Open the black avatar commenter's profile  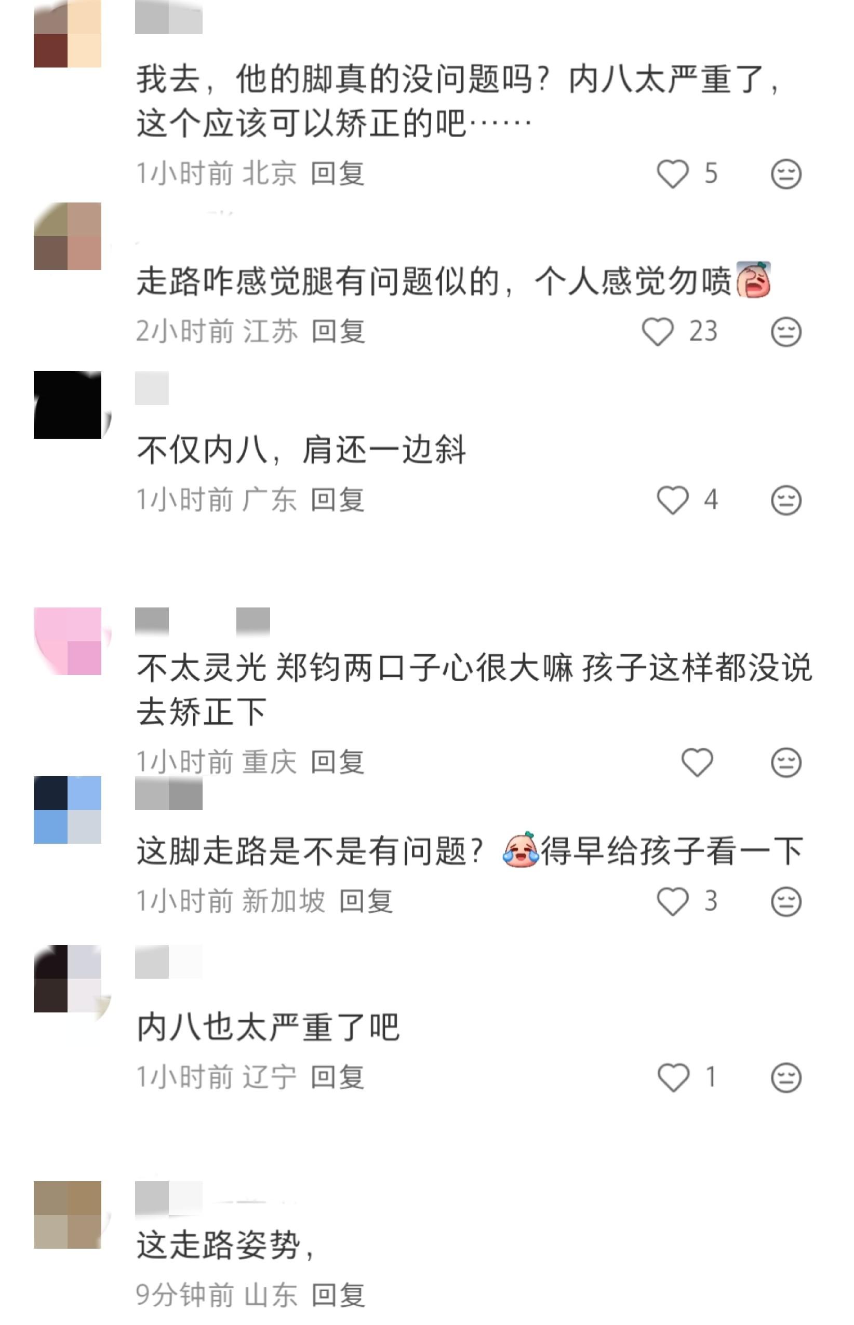point(68,405)
